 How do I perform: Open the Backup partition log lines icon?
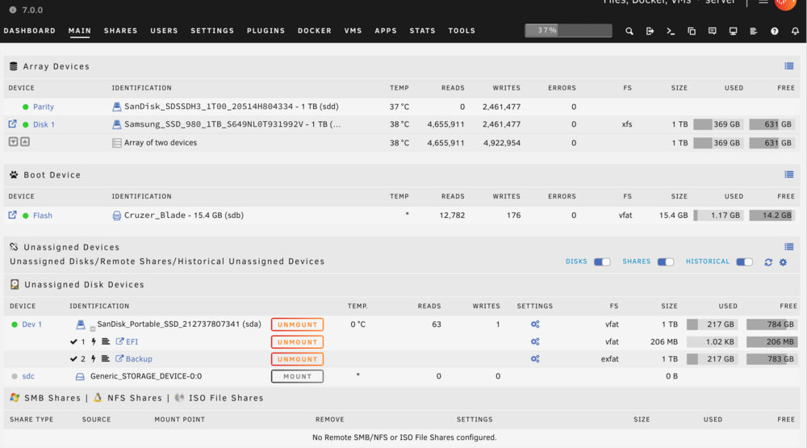tap(106, 359)
